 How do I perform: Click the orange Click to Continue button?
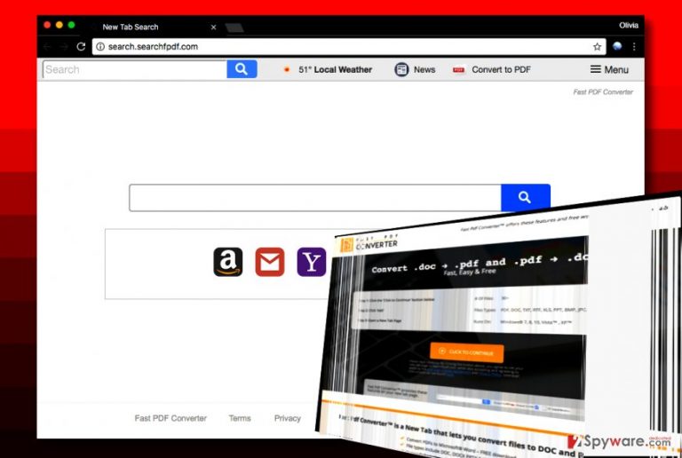tap(467, 352)
